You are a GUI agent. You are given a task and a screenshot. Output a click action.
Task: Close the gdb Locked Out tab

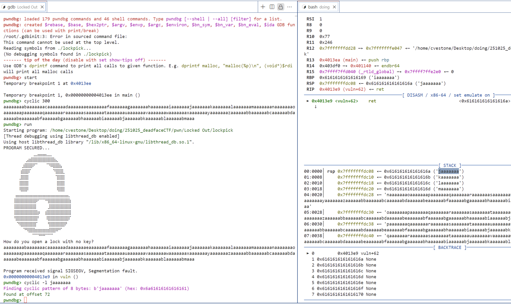point(42,7)
